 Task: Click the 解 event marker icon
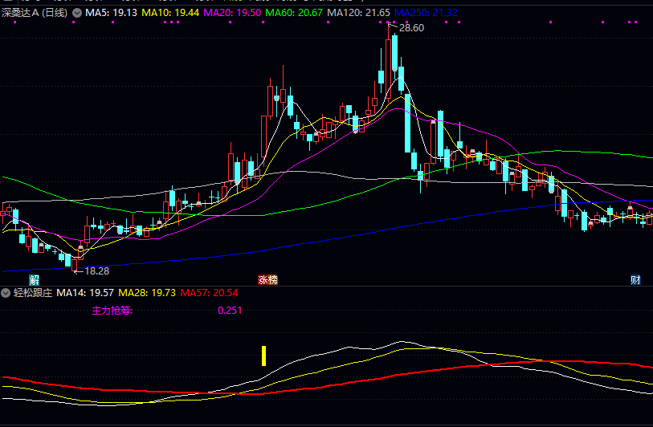coord(34,279)
